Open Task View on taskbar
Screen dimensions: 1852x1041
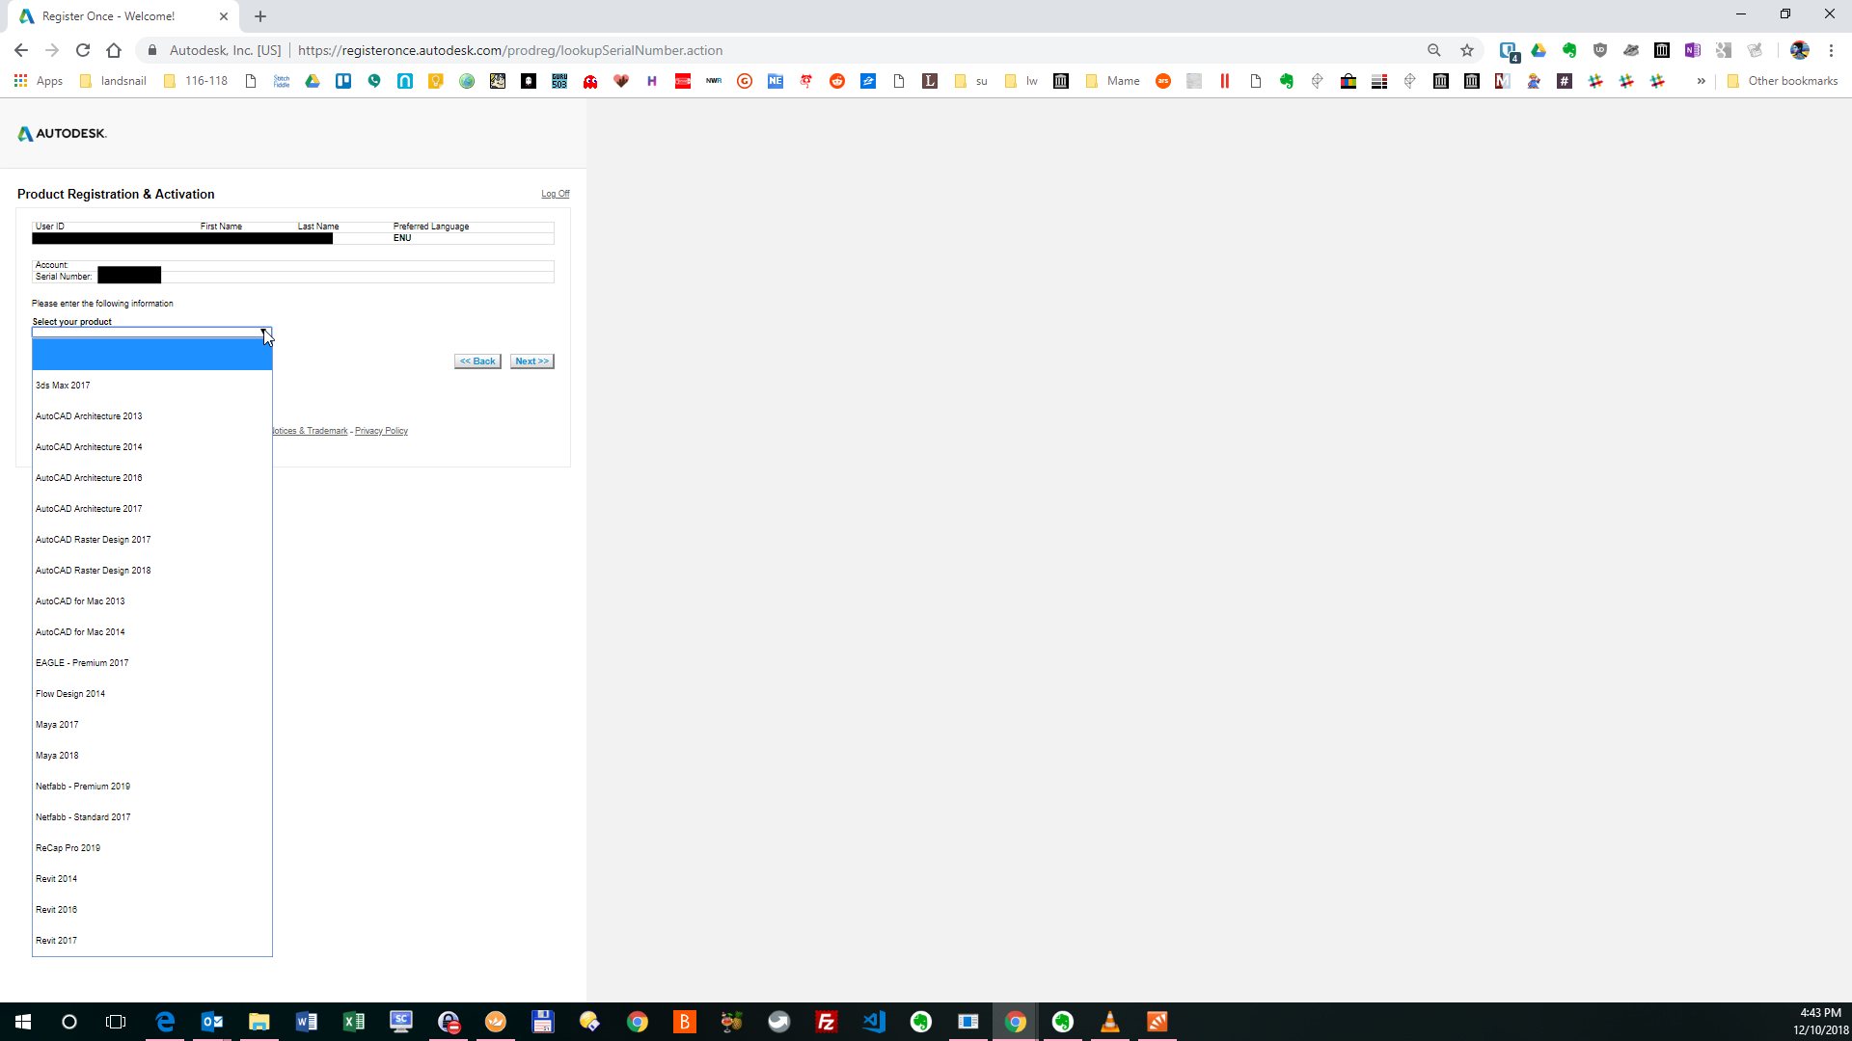[x=116, y=1022]
